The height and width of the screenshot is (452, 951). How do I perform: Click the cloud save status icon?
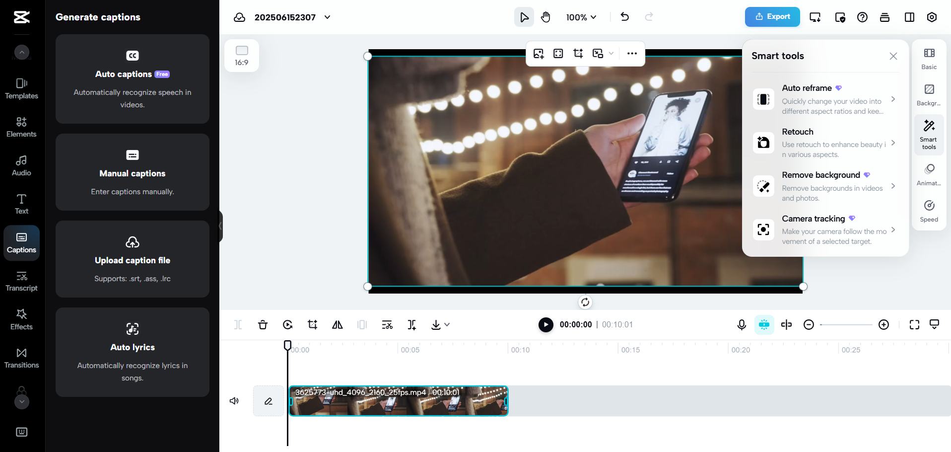click(x=240, y=17)
